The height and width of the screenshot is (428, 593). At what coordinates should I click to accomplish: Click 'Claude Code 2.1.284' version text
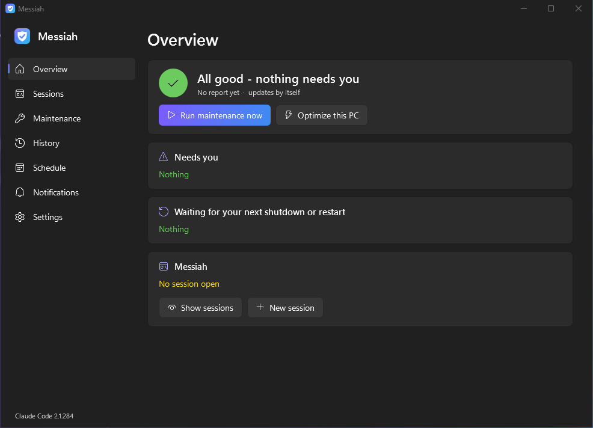tap(45, 416)
